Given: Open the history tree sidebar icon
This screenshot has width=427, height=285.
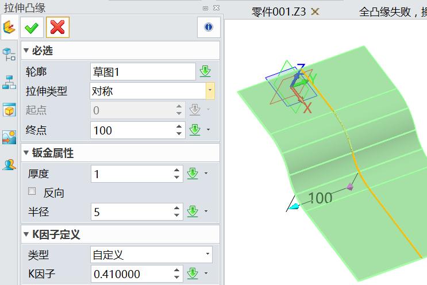Looking at the screenshot, I should pyautogui.click(x=9, y=54).
